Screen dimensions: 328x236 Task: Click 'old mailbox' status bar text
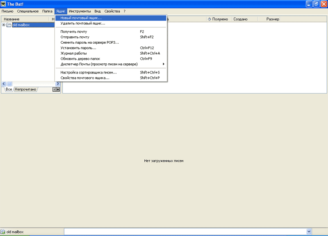point(15,232)
